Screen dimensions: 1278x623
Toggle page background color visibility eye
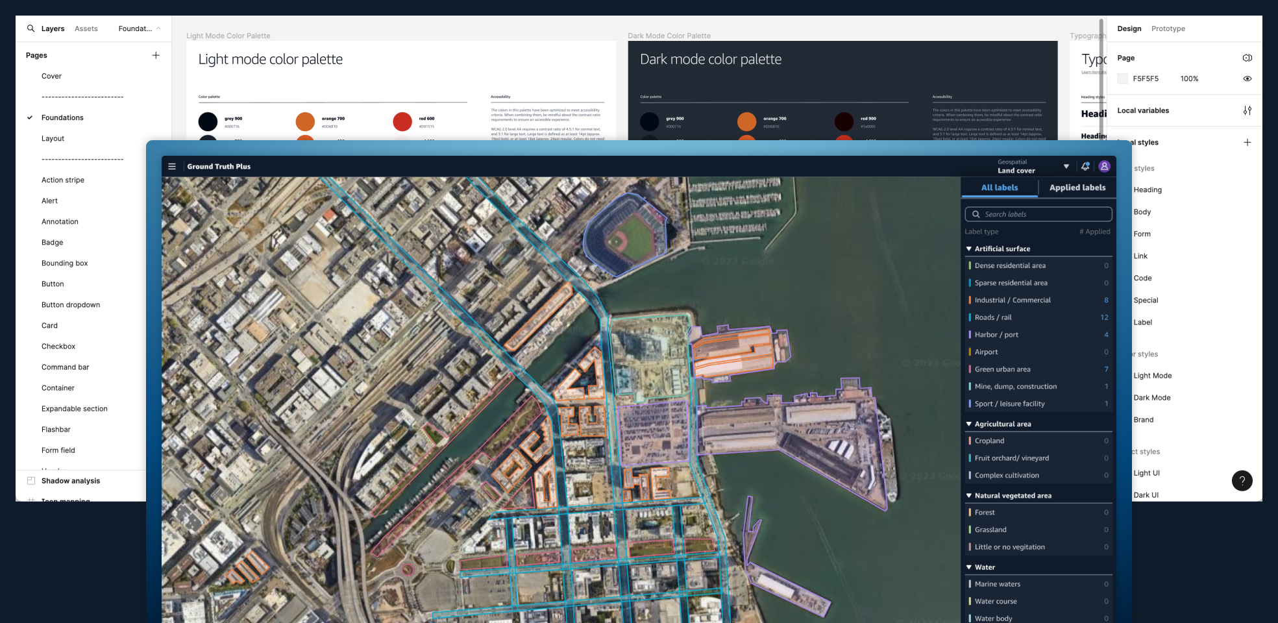coord(1247,79)
